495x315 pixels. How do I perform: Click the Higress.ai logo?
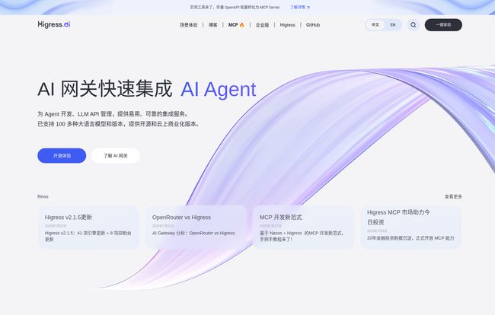[x=54, y=24]
